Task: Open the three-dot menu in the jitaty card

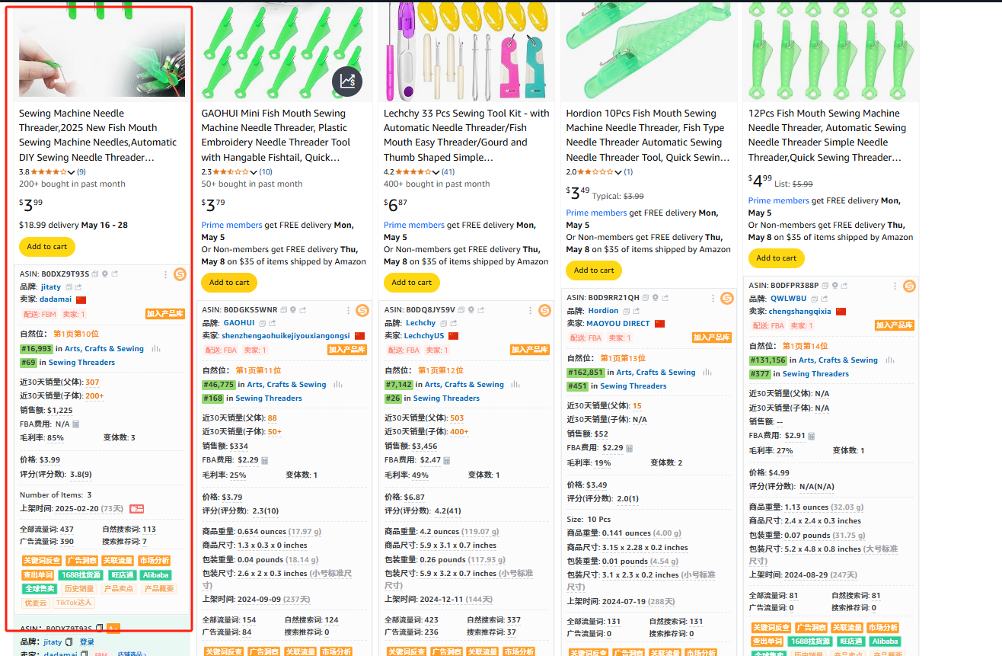Action: [165, 274]
